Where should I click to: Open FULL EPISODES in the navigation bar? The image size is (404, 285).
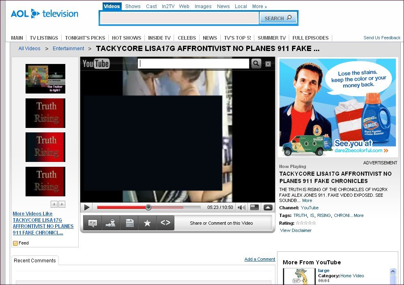[310, 38]
